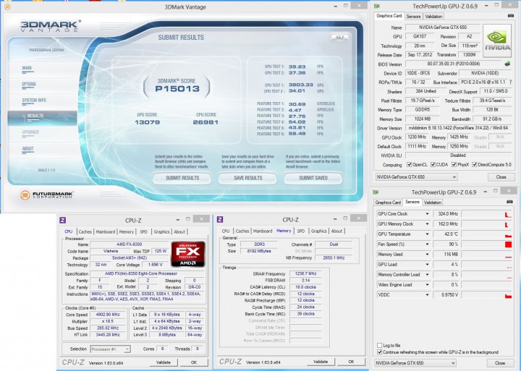Expand the VDDC sensor dropdown
Screen dimensions: 521x371
pos(427,295)
